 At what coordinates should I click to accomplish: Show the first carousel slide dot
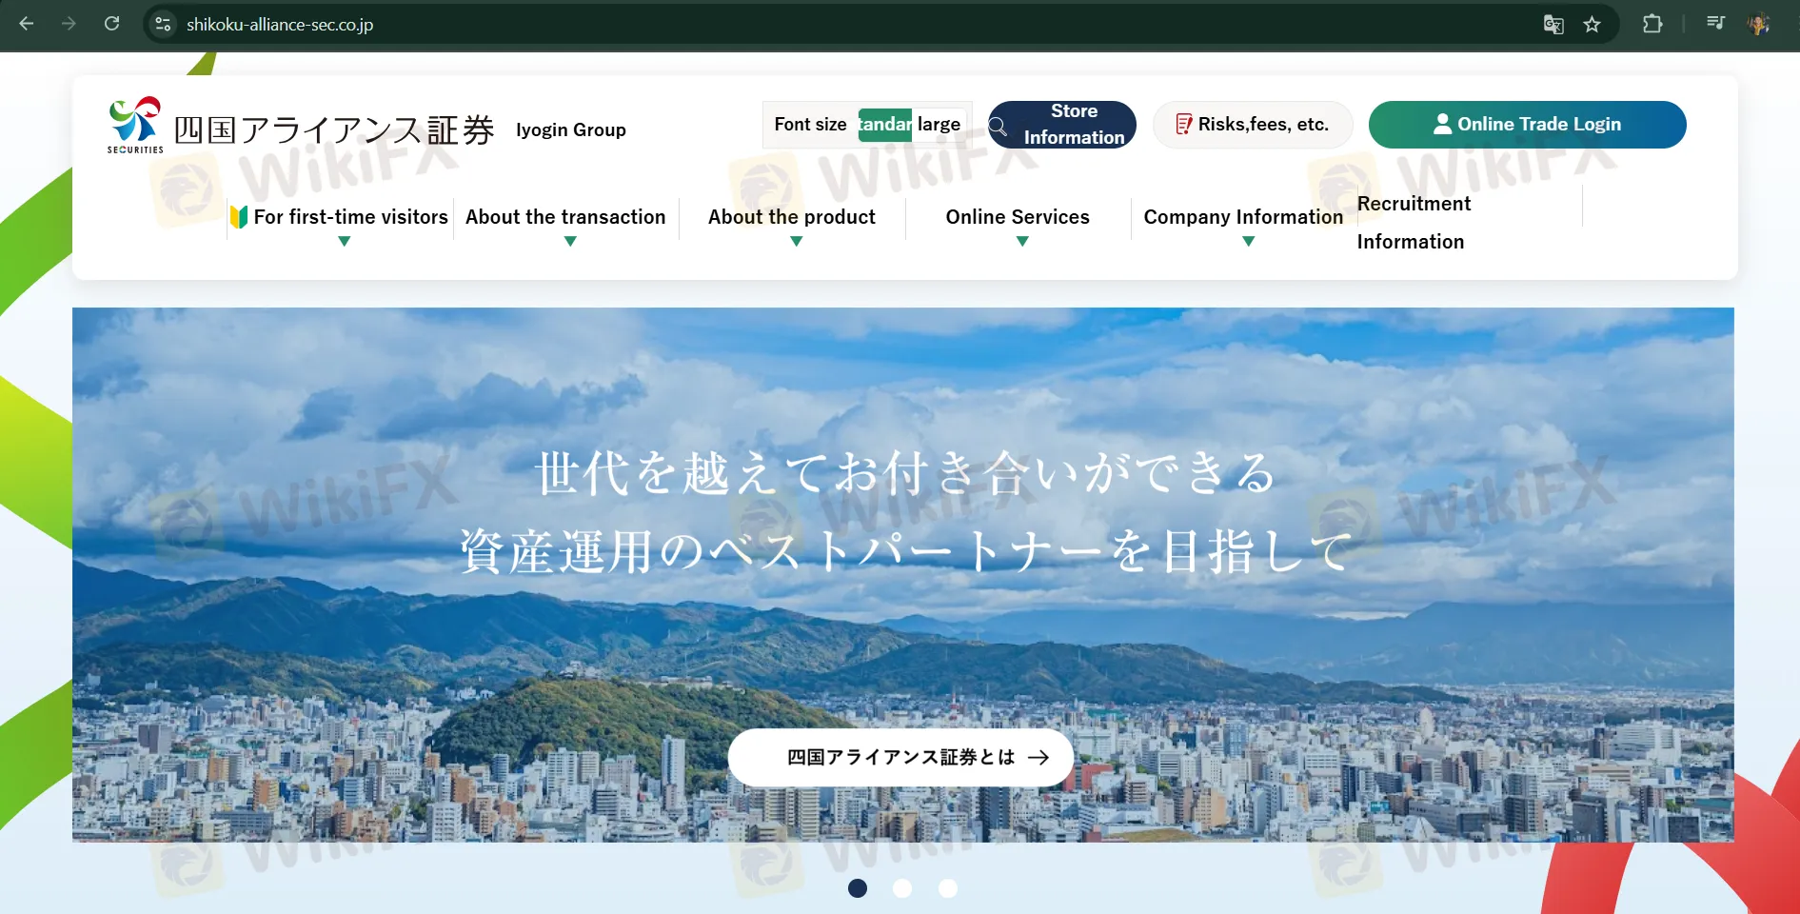(x=858, y=888)
